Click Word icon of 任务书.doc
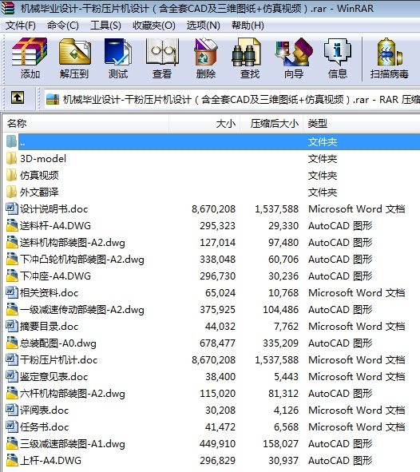Screen dimensions: 420x472 [11, 426]
